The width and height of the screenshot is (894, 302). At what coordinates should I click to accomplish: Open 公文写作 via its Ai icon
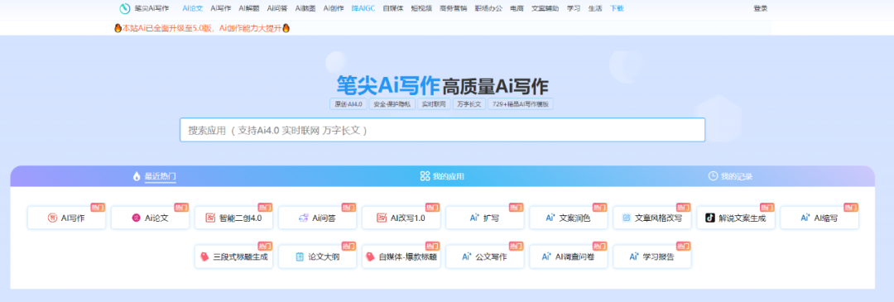click(x=466, y=257)
